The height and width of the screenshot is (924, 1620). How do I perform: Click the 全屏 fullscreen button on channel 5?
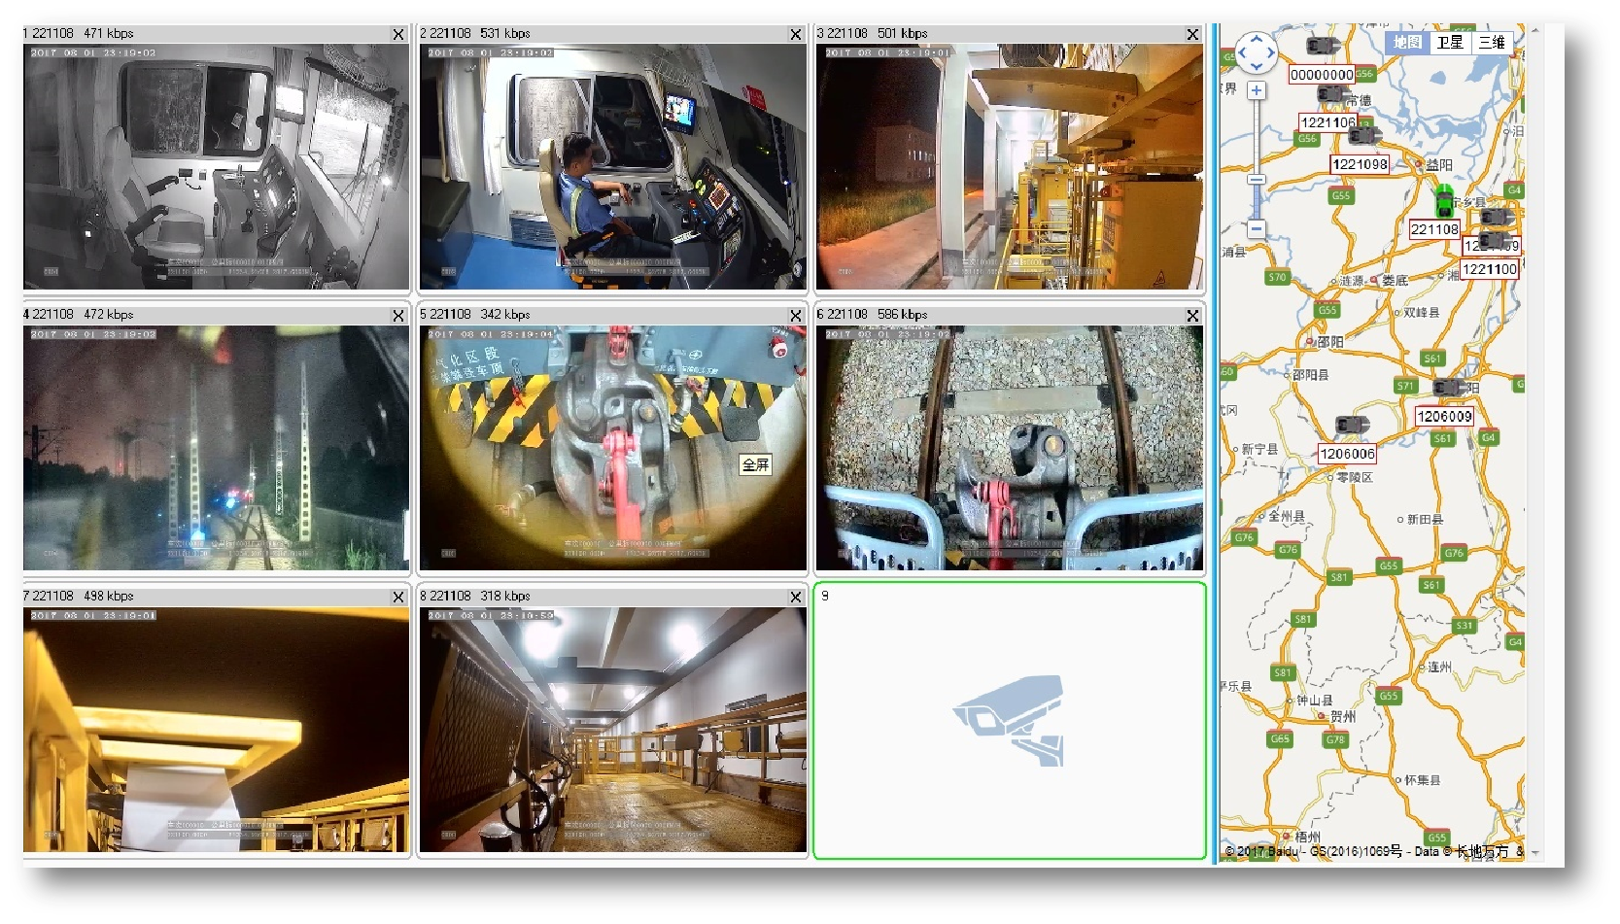click(755, 464)
